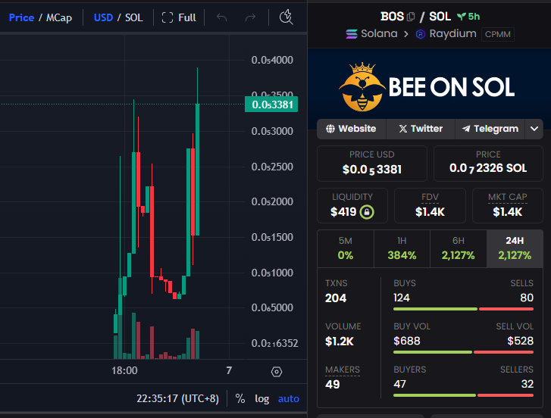This screenshot has height=418, width=551.
Task: Click the BOS token symbol text
Action: point(392,17)
